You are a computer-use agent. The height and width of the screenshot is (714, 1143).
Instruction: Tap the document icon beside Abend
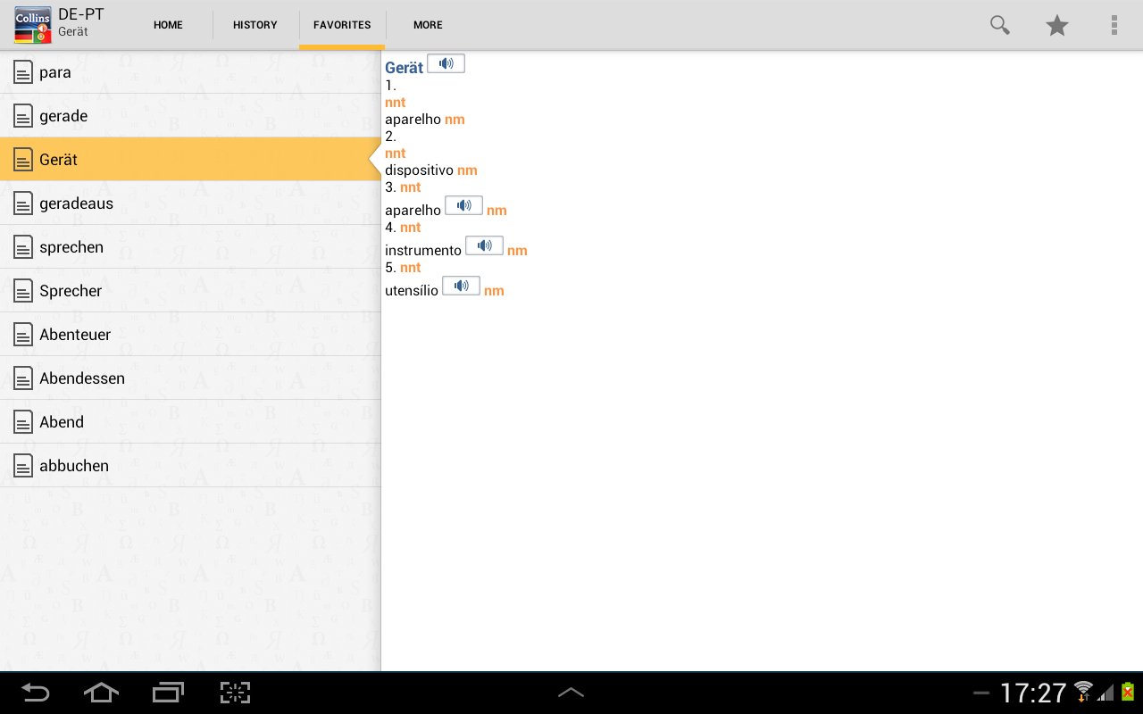point(22,422)
